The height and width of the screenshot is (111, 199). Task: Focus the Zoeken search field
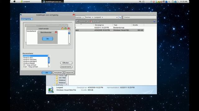click(140, 17)
